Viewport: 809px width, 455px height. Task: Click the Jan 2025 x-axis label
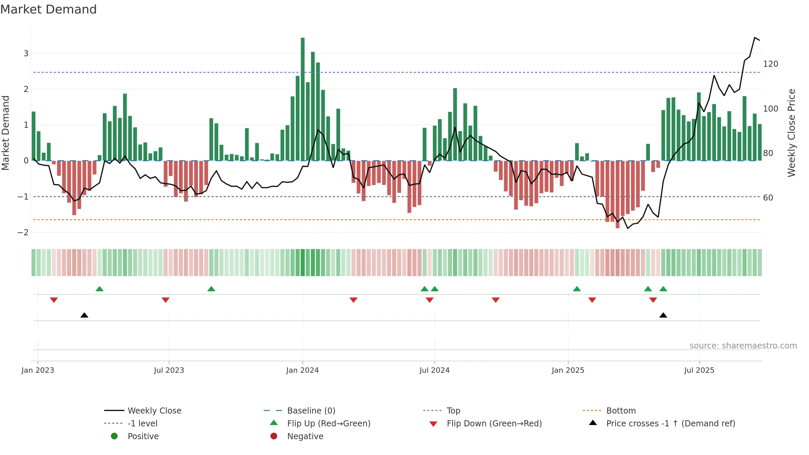[568, 370]
